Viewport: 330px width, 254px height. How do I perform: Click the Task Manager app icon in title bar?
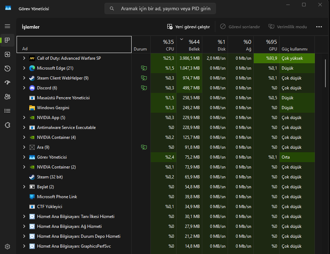[8, 8]
